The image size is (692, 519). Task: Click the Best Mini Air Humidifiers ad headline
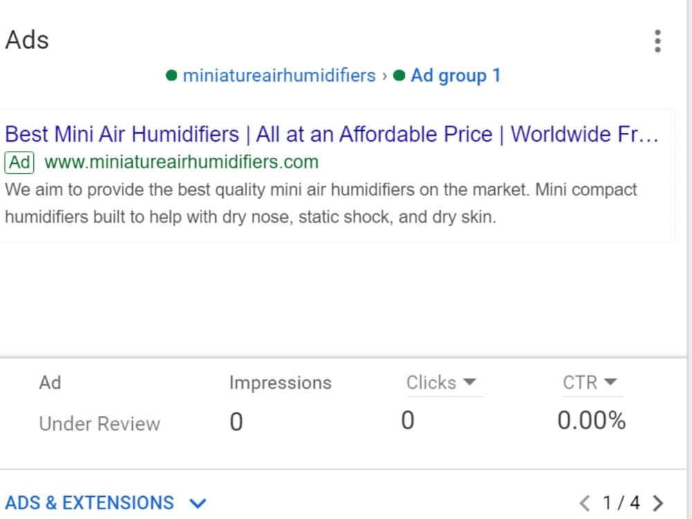click(331, 134)
